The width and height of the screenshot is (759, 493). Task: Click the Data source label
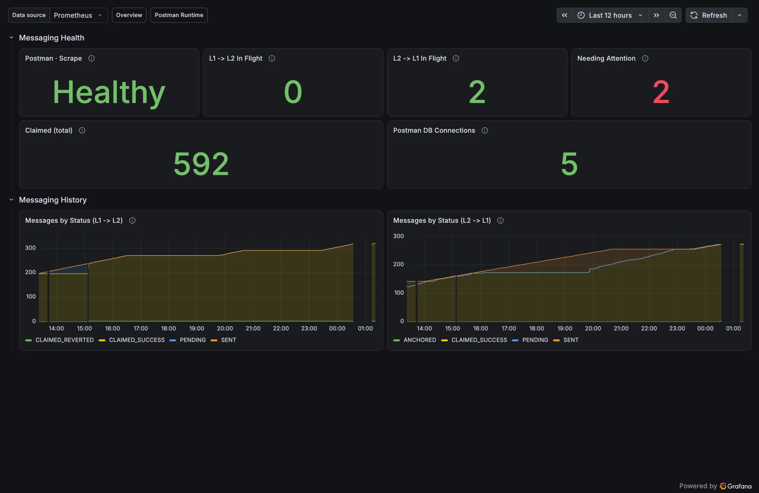pyautogui.click(x=29, y=15)
